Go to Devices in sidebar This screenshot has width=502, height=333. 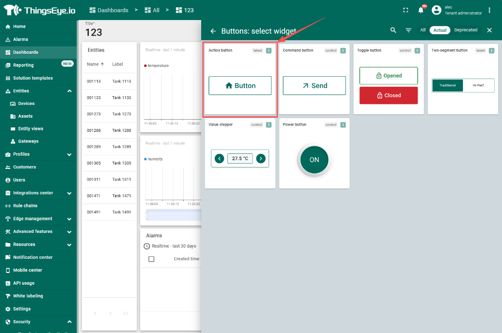(26, 104)
